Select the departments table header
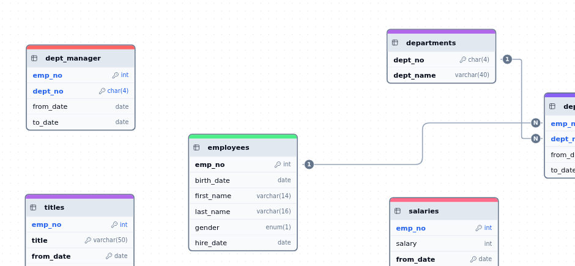This screenshot has width=575, height=266. (x=442, y=43)
